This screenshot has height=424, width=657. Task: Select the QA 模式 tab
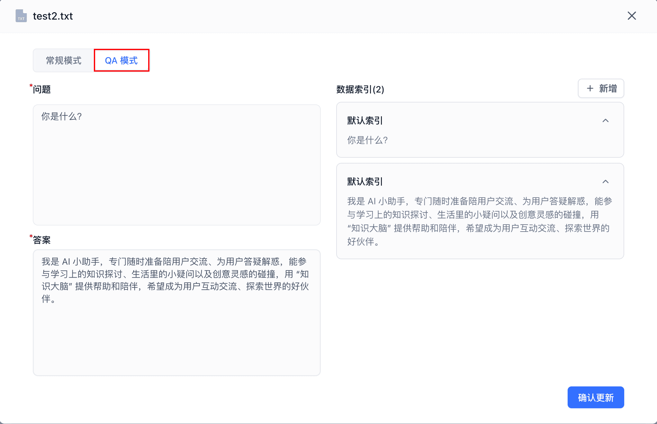click(x=122, y=60)
